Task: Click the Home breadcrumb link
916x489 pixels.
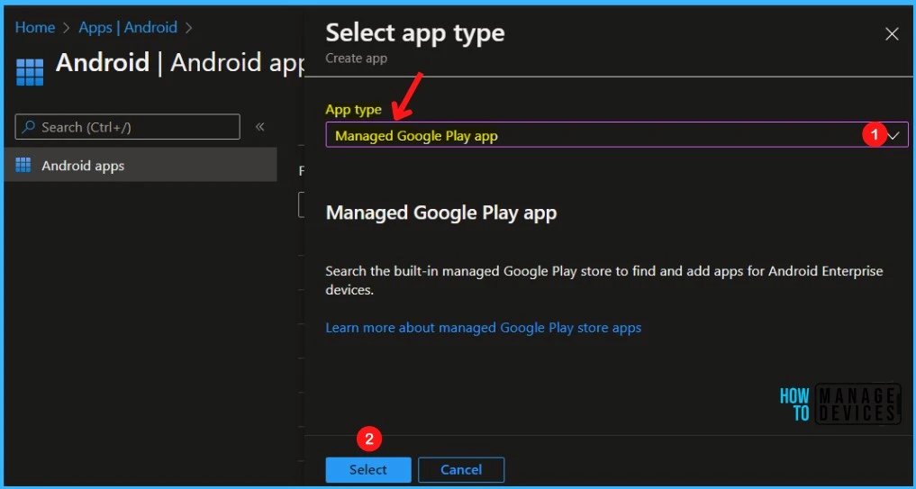Action: pyautogui.click(x=34, y=27)
